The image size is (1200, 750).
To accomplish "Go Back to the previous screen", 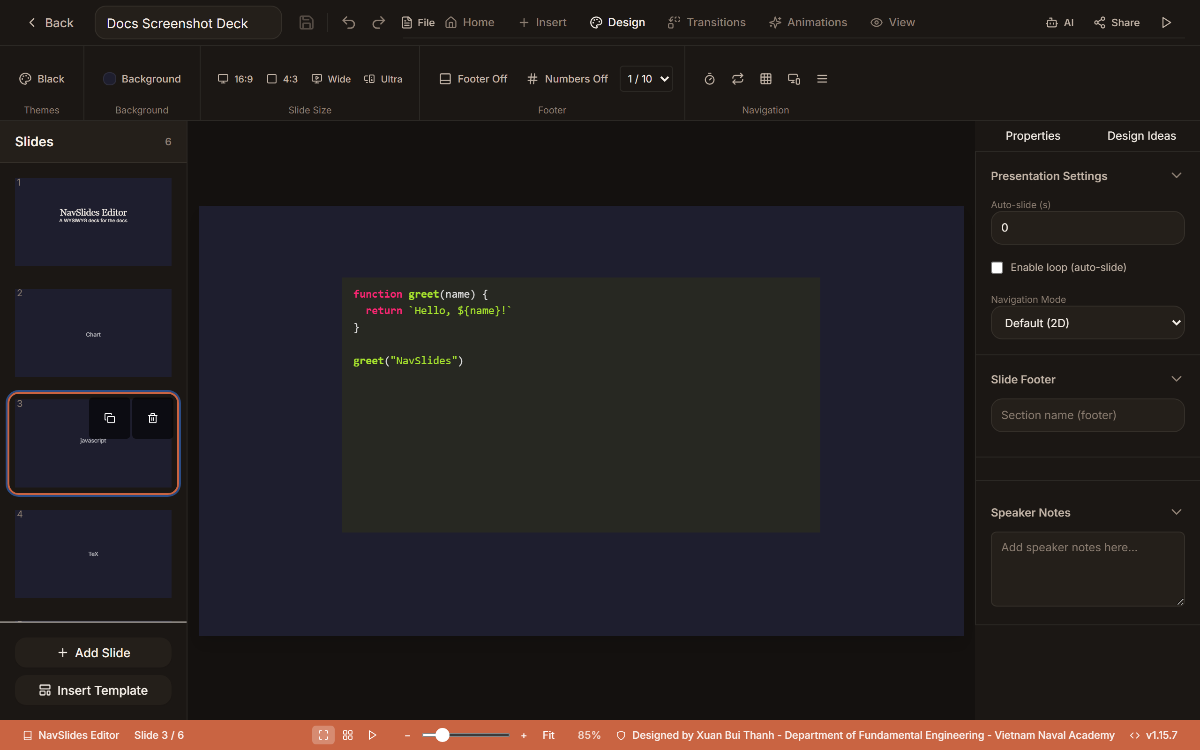I will [51, 23].
